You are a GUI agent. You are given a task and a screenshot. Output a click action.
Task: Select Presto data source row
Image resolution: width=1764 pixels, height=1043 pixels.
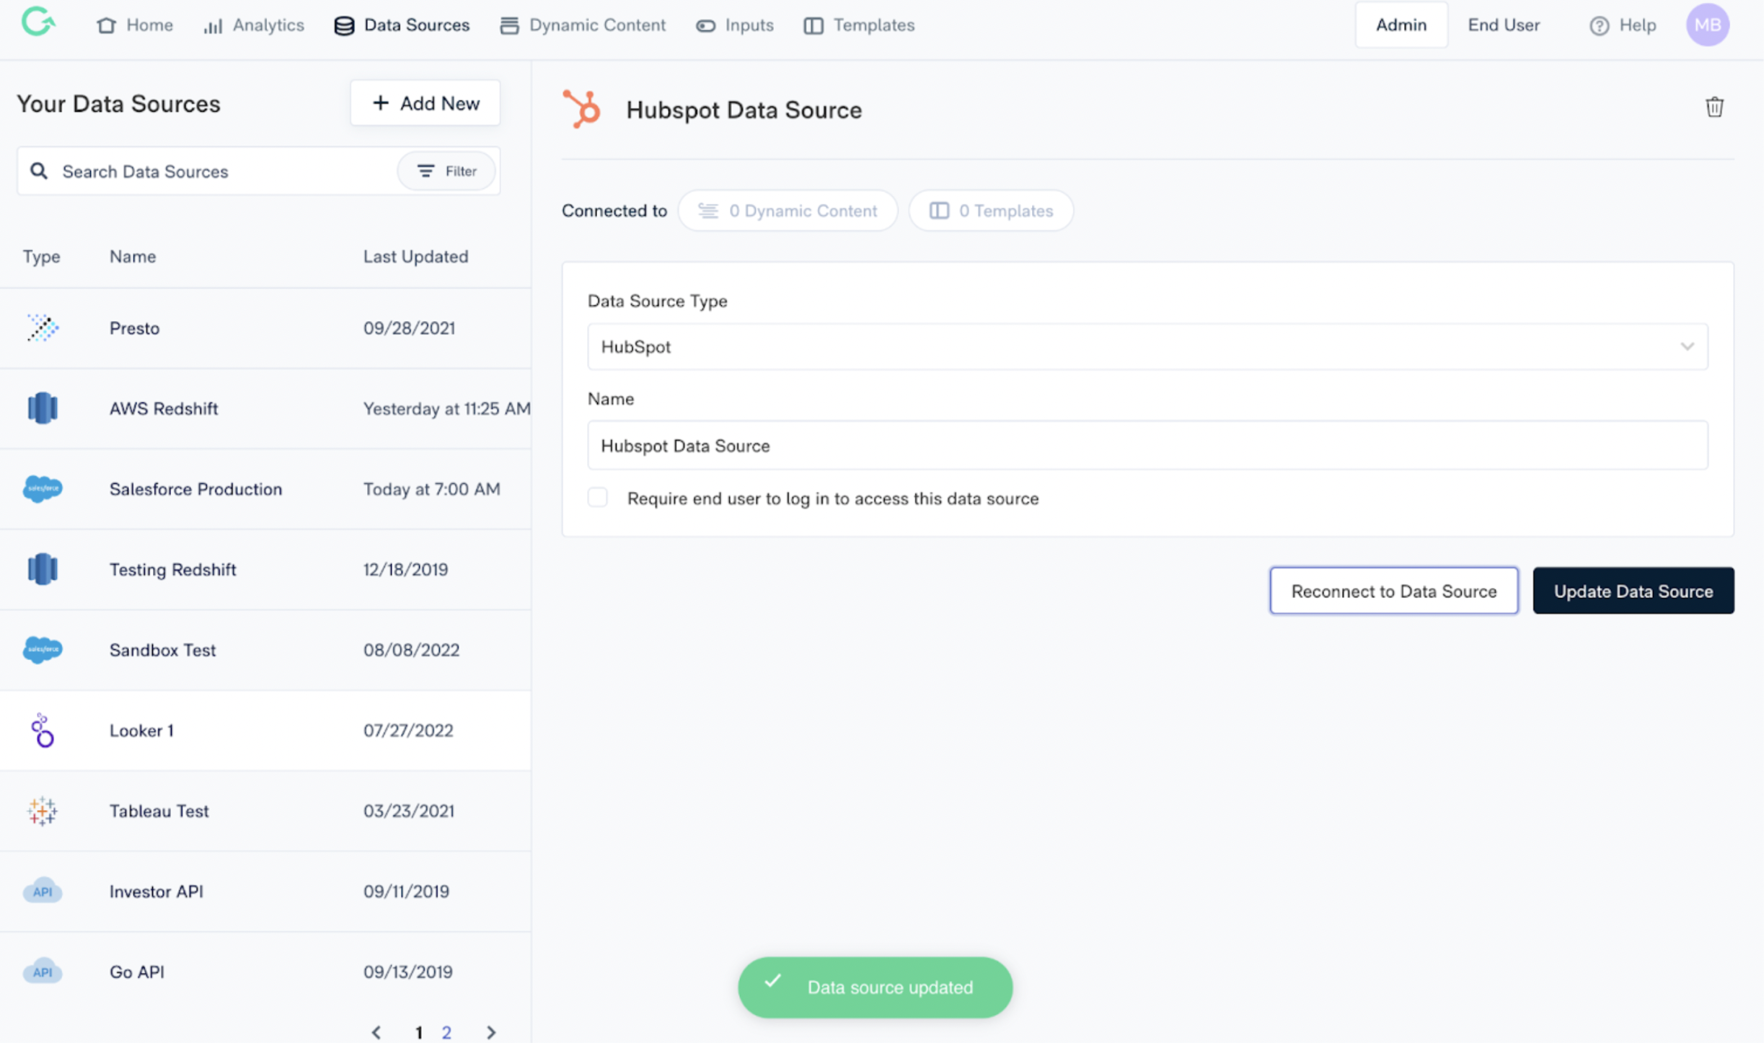tap(265, 328)
